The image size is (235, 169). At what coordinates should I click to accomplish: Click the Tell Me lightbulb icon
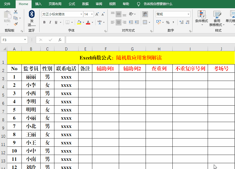[x=139, y=4]
